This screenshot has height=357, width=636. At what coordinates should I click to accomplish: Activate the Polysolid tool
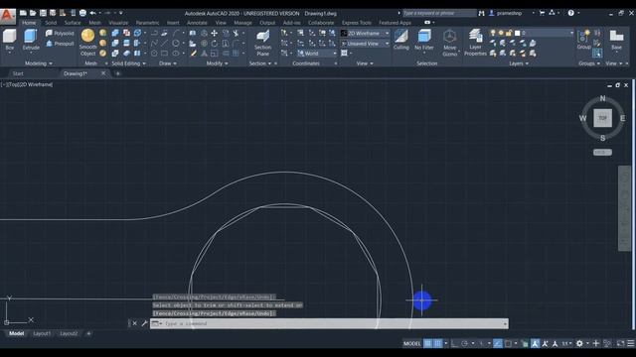[60, 33]
